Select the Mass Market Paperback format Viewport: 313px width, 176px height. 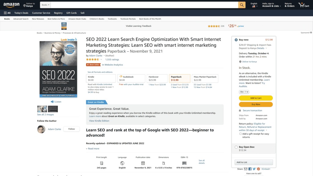205,79
